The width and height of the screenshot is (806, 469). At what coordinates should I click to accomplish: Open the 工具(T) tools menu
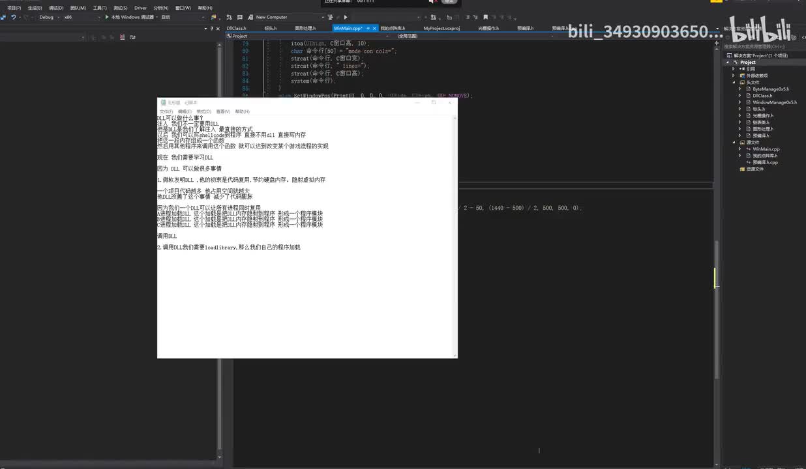coord(100,8)
